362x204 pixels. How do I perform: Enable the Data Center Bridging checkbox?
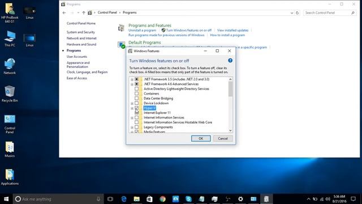click(136, 98)
